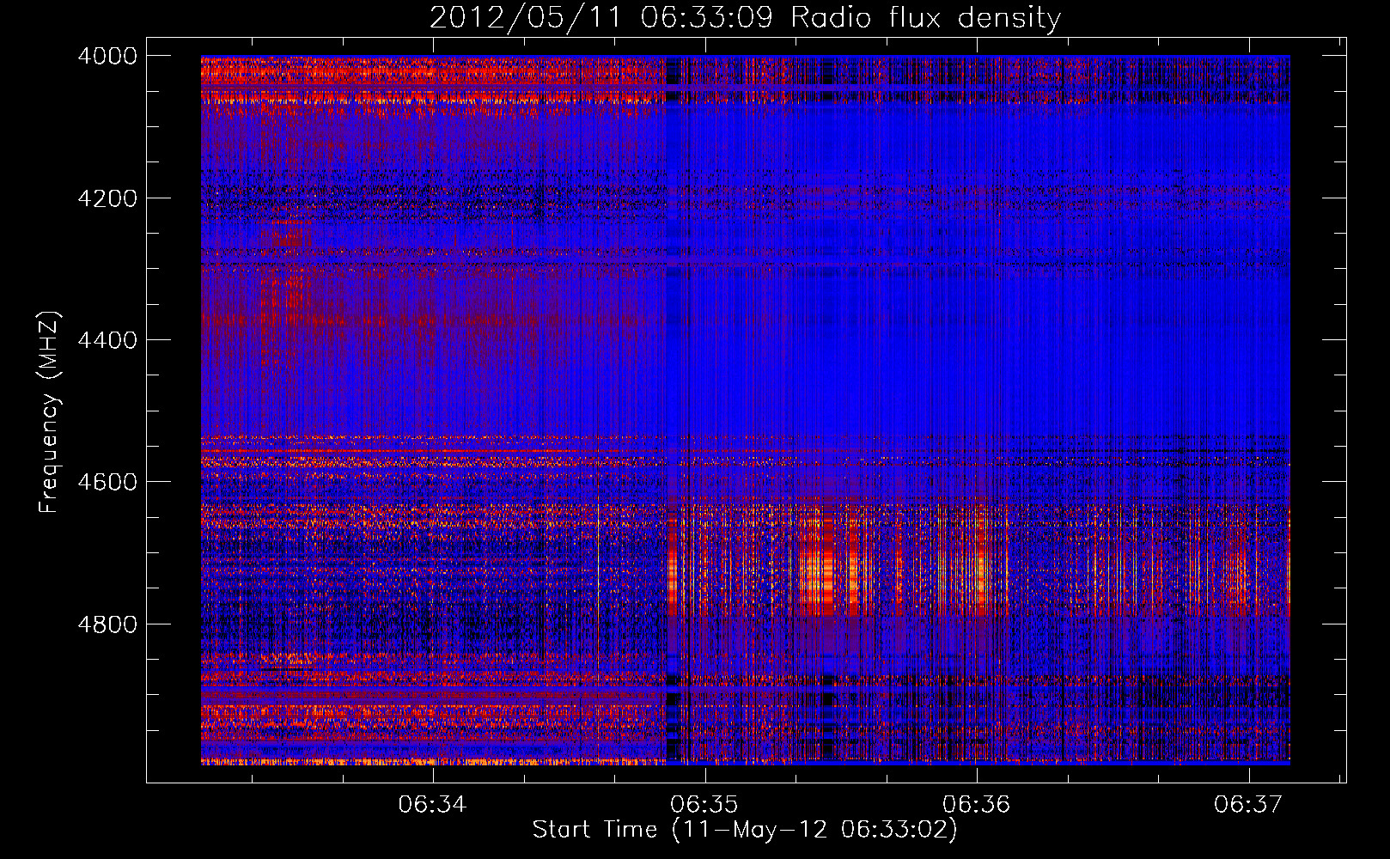Screen dimensions: 1390x859
Task: Click the "Start Time (11-May-12 06:33:02)" axis label
Action: 745,830
